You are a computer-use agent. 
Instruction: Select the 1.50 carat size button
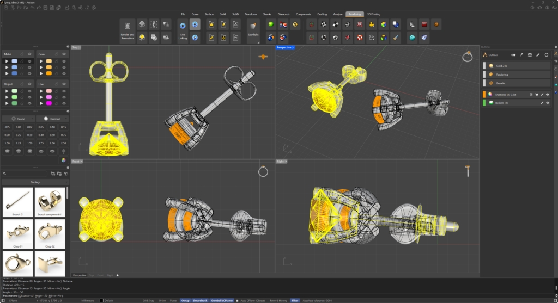(29, 143)
